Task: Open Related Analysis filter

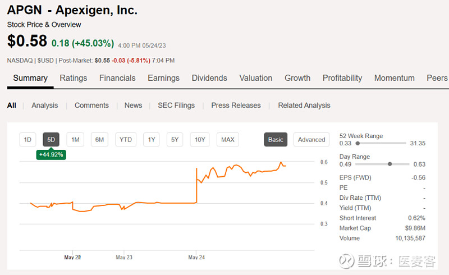Action: [304, 106]
